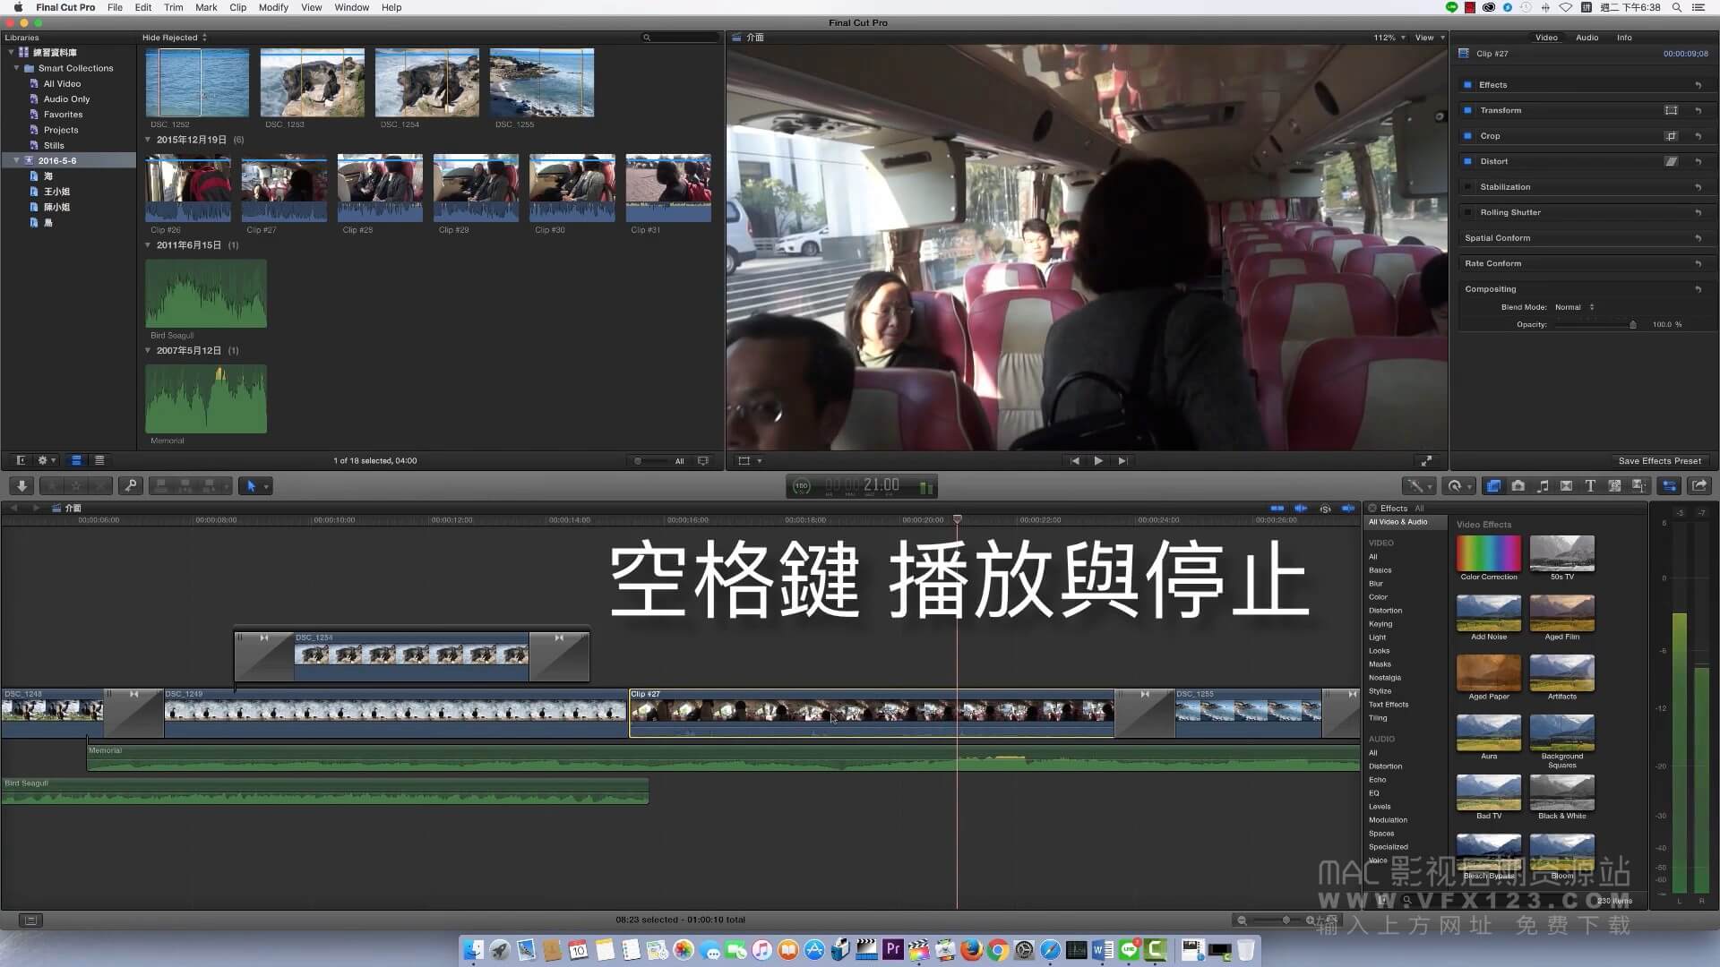This screenshot has height=967, width=1720.
Task: Open the Generators browser icon
Action: tap(1614, 486)
